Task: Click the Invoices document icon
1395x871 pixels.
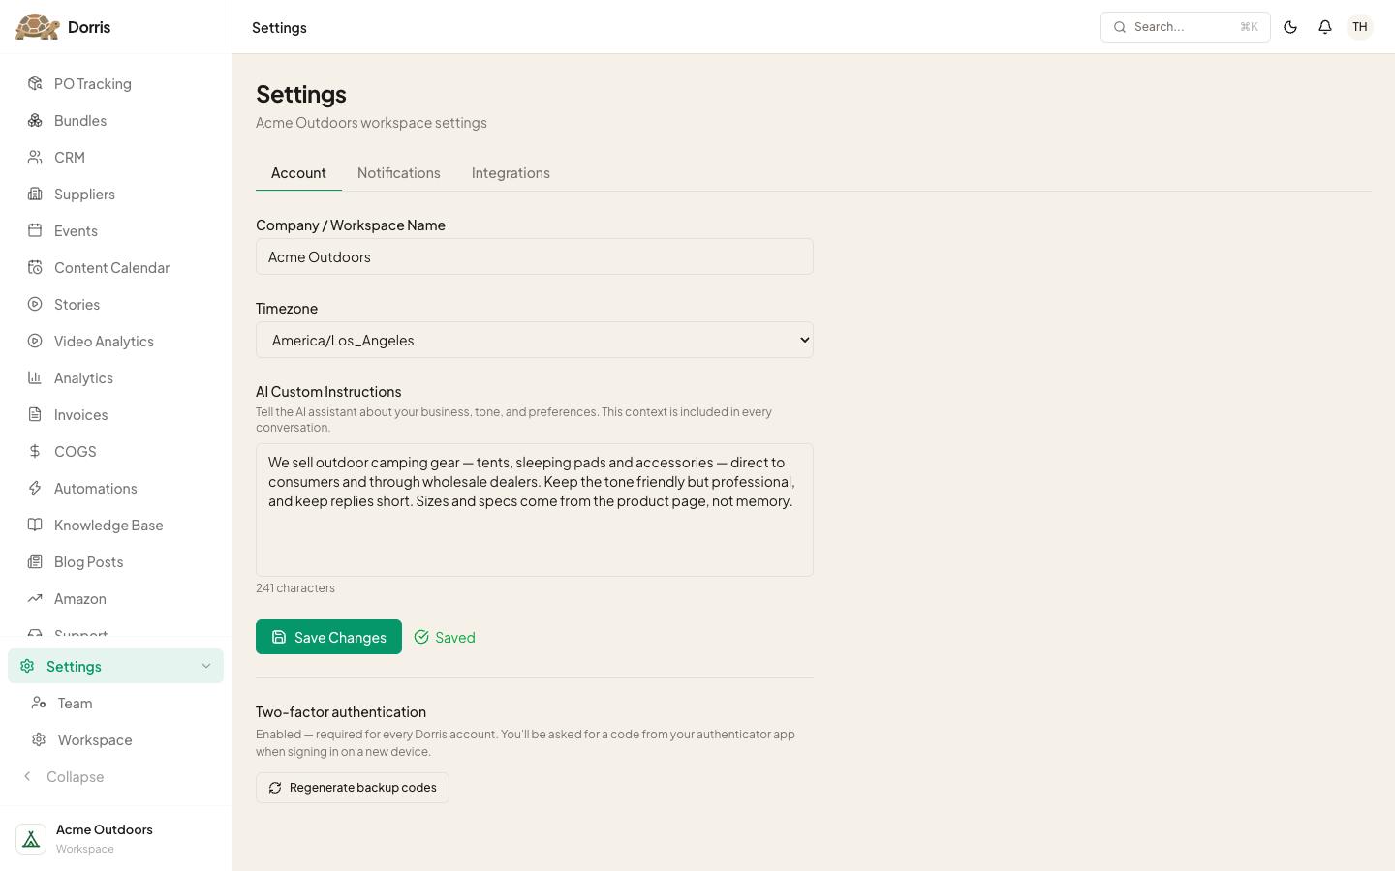Action: pyautogui.click(x=35, y=415)
